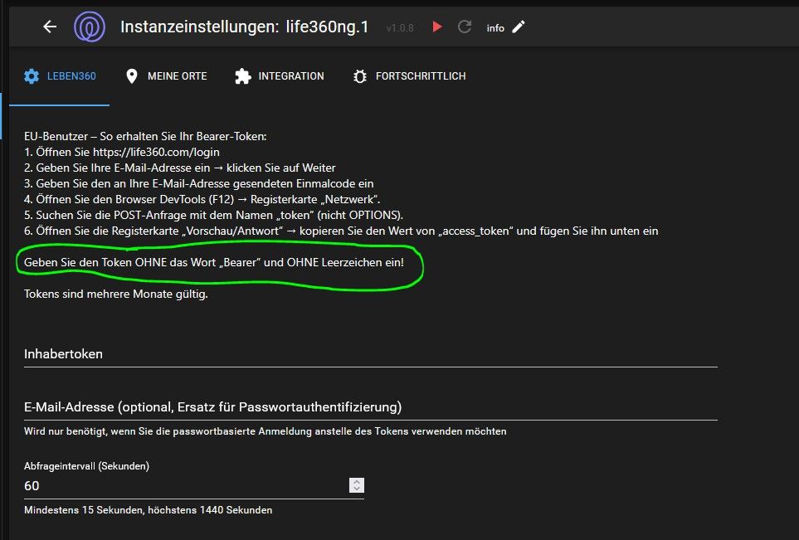The image size is (799, 540).
Task: Click the E-Mail-Adresse input field
Action: point(370,407)
